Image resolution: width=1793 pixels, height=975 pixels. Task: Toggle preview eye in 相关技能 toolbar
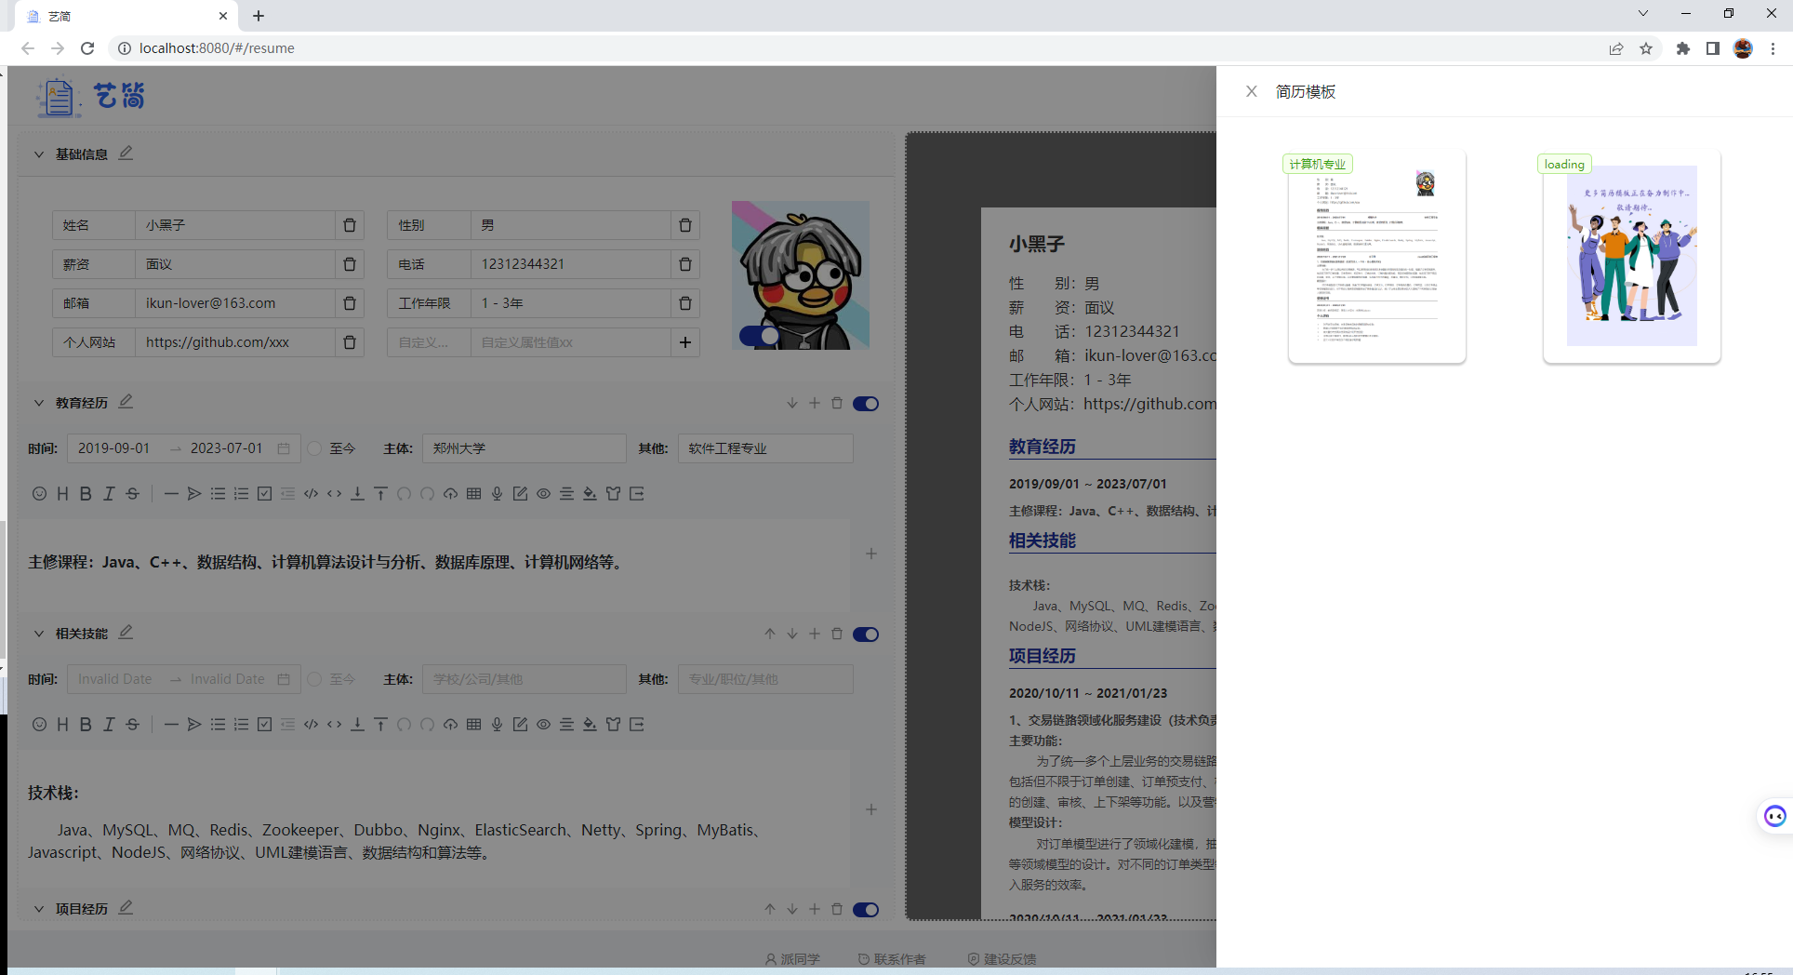click(543, 725)
